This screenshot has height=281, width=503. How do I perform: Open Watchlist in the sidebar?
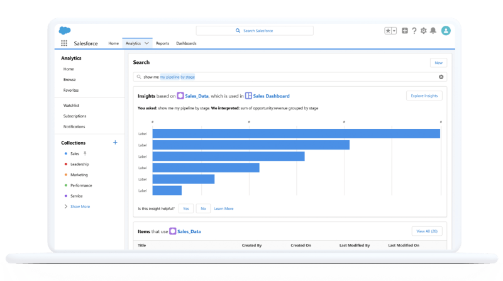[x=71, y=105]
